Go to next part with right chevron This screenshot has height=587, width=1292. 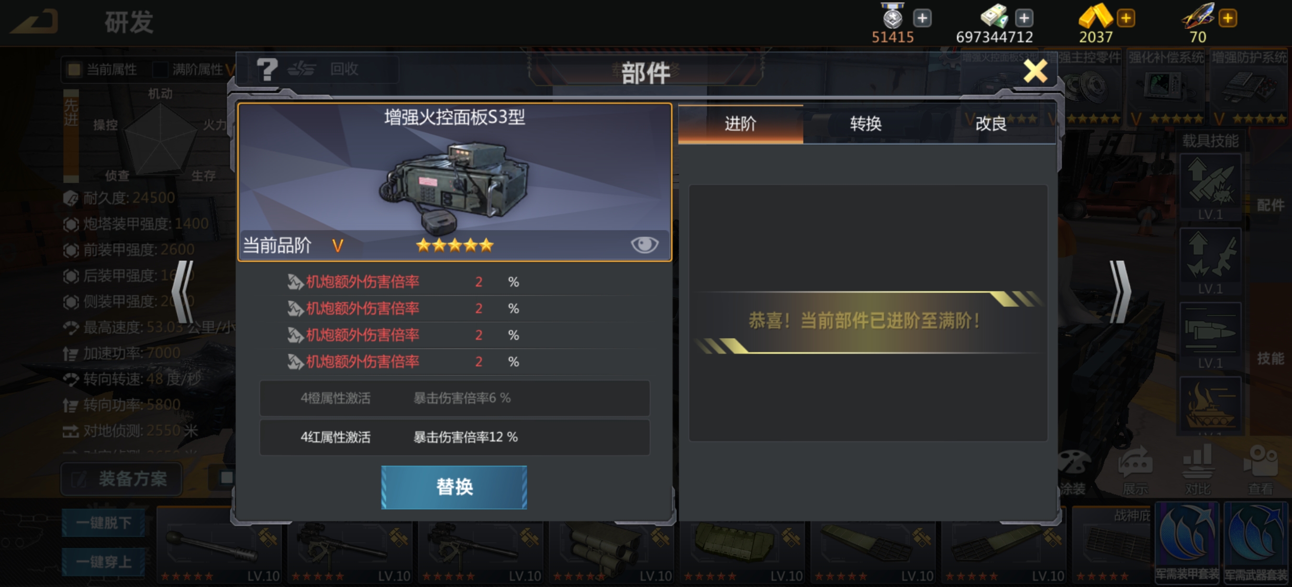1120,292
